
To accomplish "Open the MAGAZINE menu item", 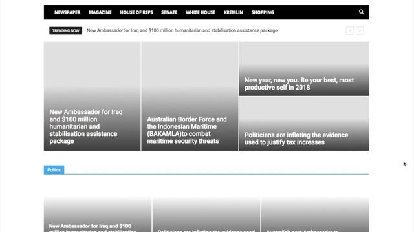I will (100, 12).
